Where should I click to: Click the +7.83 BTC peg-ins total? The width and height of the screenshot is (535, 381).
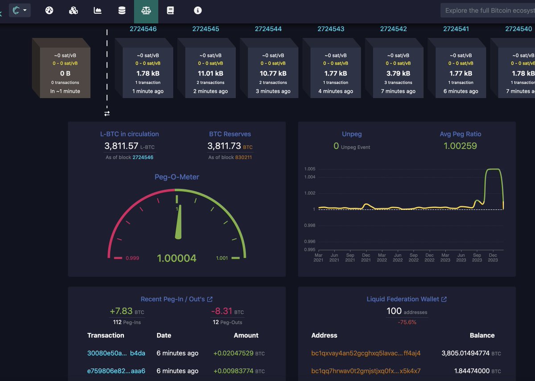click(x=127, y=311)
